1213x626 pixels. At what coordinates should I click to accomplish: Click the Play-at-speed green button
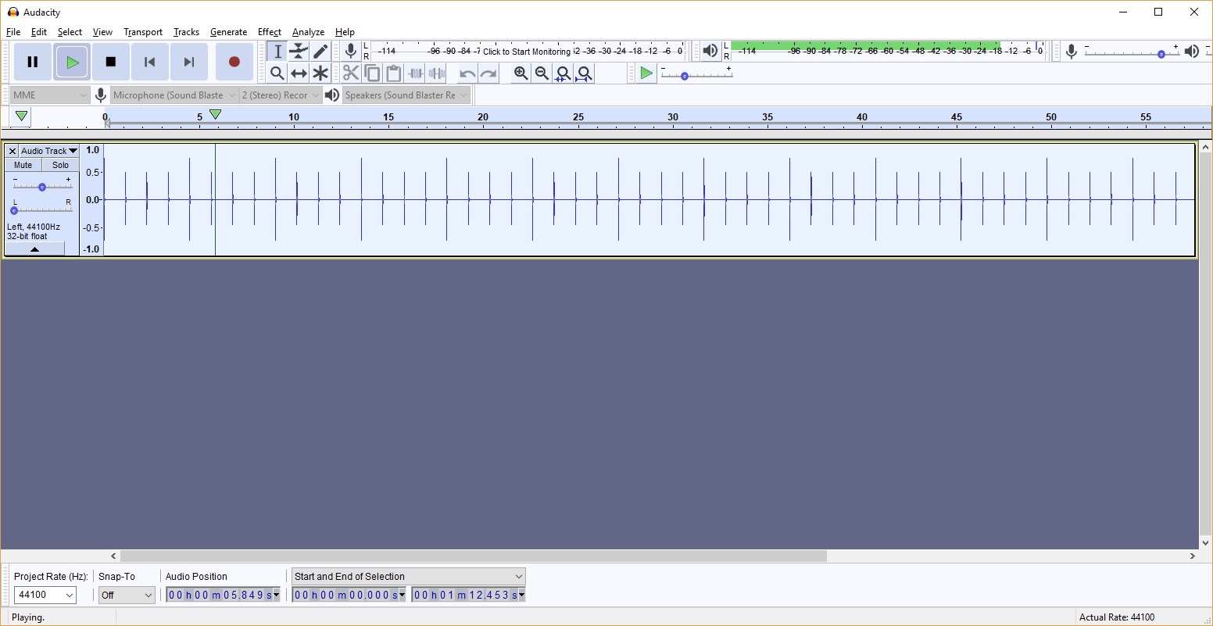646,73
